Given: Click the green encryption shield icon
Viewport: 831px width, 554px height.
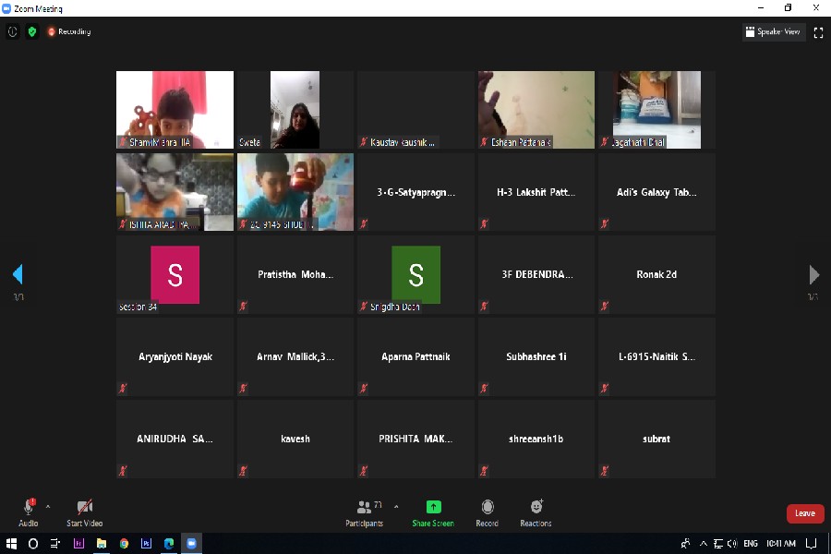Looking at the screenshot, I should 32,31.
